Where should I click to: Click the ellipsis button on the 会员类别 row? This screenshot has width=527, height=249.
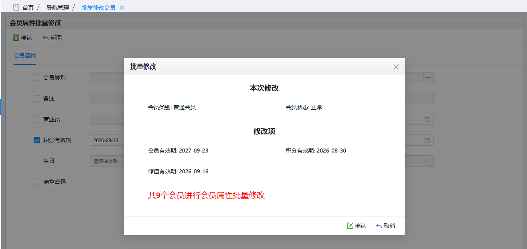point(428,78)
